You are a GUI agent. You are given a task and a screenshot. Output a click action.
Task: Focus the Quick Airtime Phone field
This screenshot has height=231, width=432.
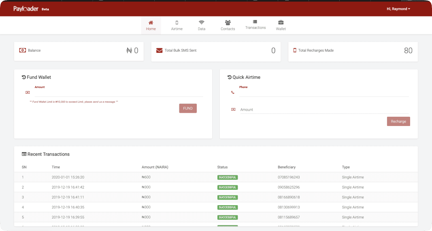pos(324,92)
